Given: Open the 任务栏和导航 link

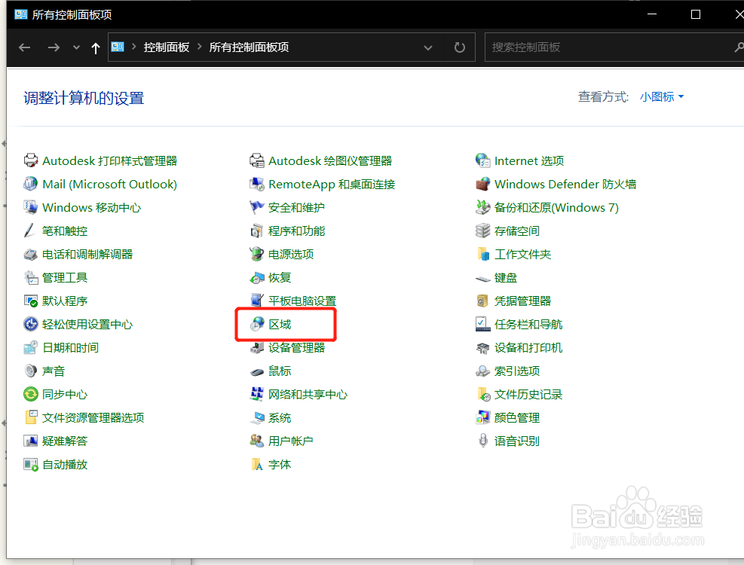Looking at the screenshot, I should click(x=528, y=325).
